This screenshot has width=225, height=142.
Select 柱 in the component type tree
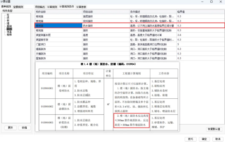point(8,15)
